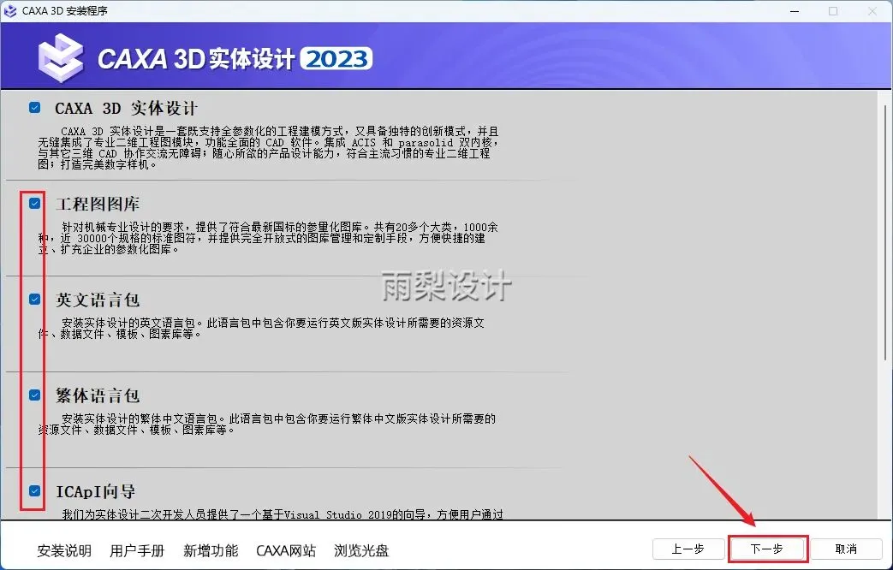Click the component list vertical scrollbar

point(885,232)
